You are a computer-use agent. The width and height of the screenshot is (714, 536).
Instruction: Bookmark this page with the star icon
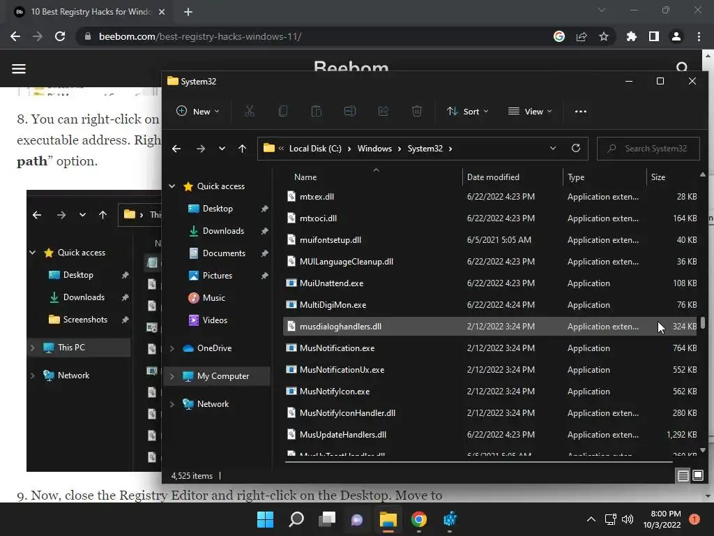click(603, 36)
